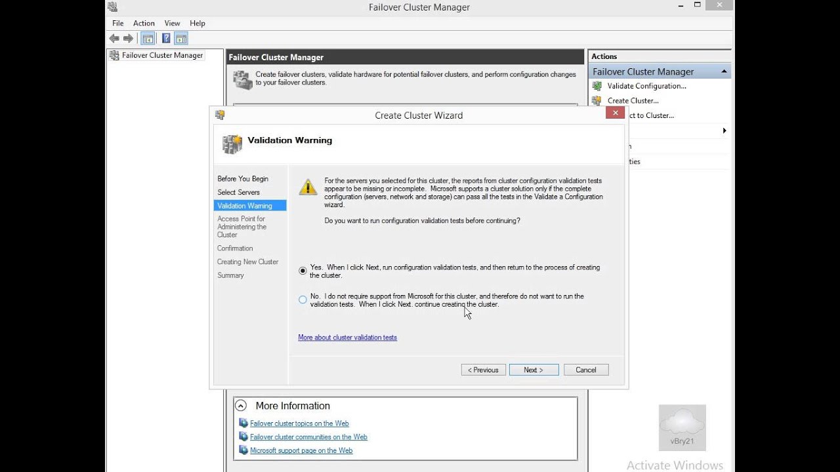Viewport: 840px width, 472px height.
Task: Go to Before You Begin wizard step
Action: pos(243,178)
